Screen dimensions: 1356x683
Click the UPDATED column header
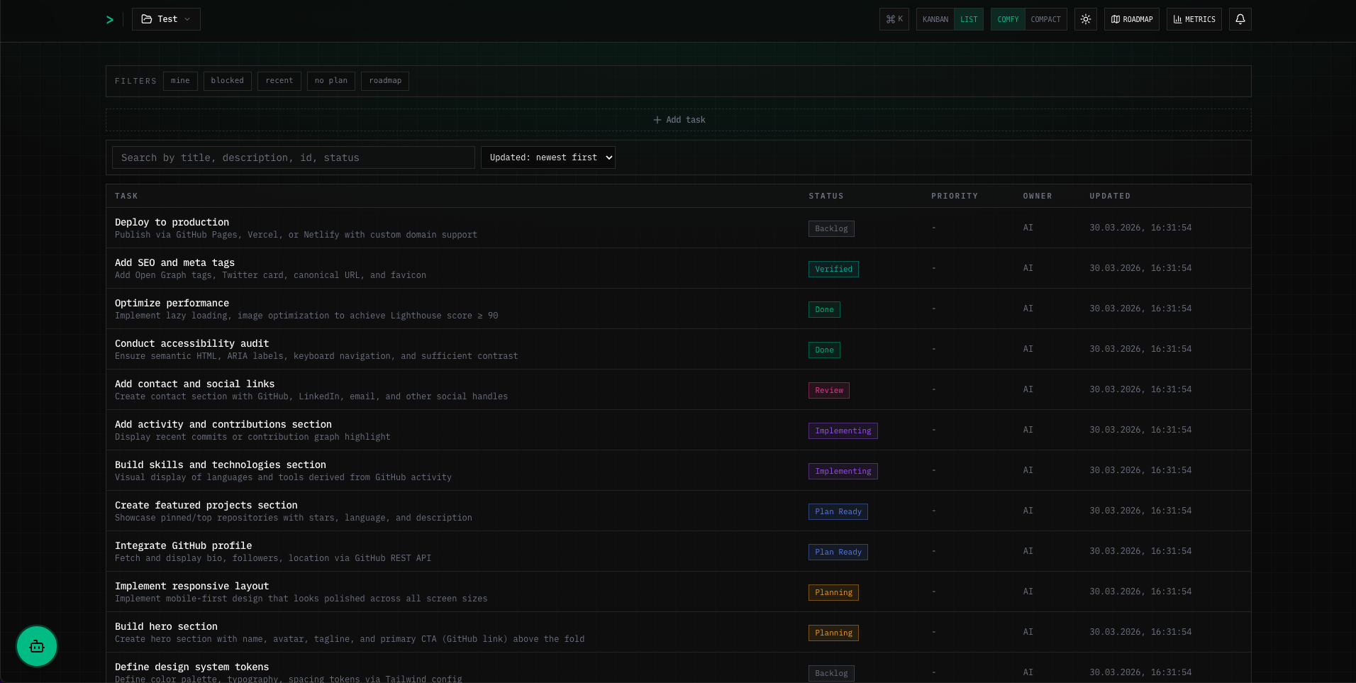1110,196
